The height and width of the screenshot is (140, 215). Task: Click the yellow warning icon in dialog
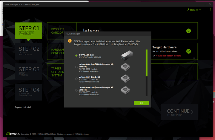(x=70, y=41)
